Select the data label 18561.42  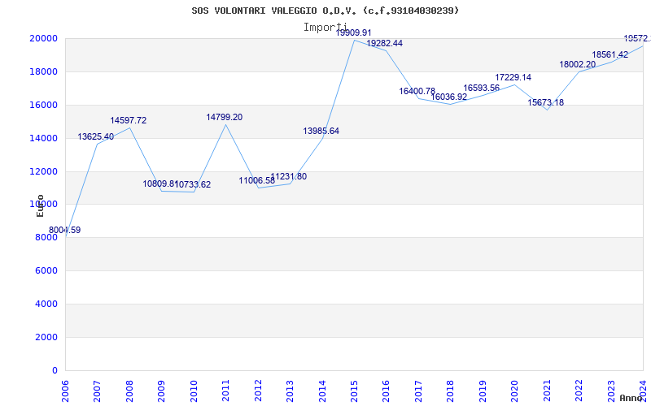(x=609, y=54)
